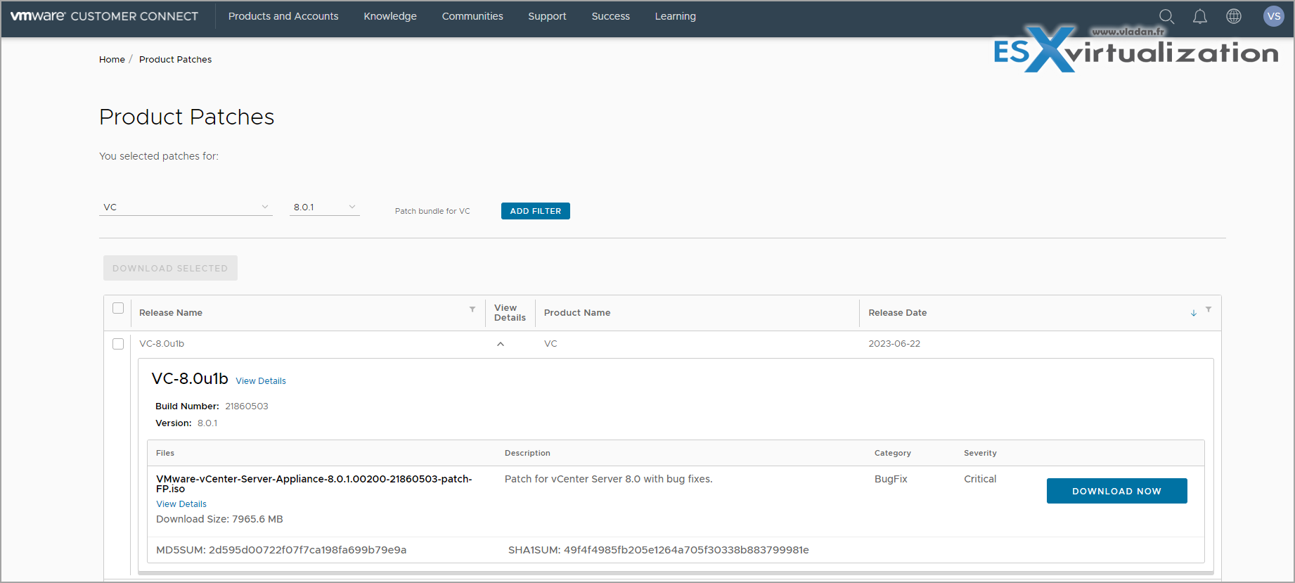Open the Learning menu
1295x583 pixels.
click(676, 16)
